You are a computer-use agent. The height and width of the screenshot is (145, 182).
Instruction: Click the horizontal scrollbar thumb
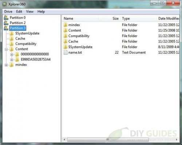[x=108, y=140]
